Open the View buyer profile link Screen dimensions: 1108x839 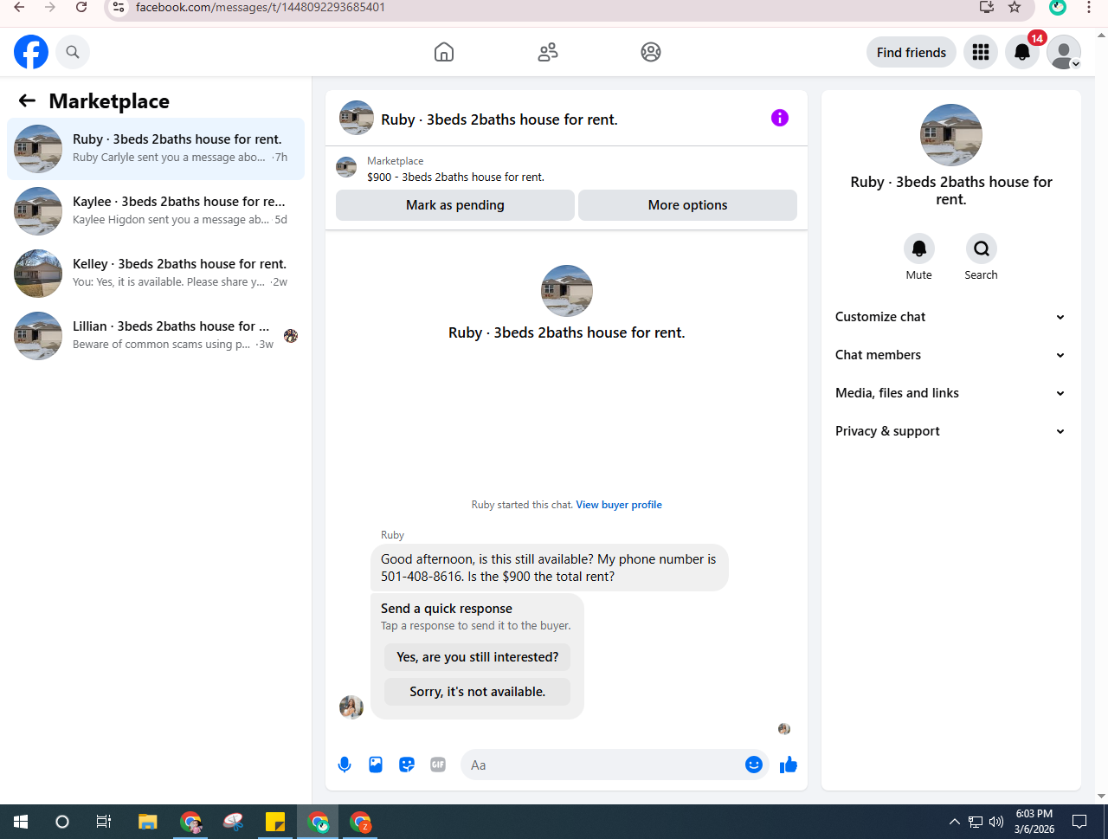pos(619,505)
